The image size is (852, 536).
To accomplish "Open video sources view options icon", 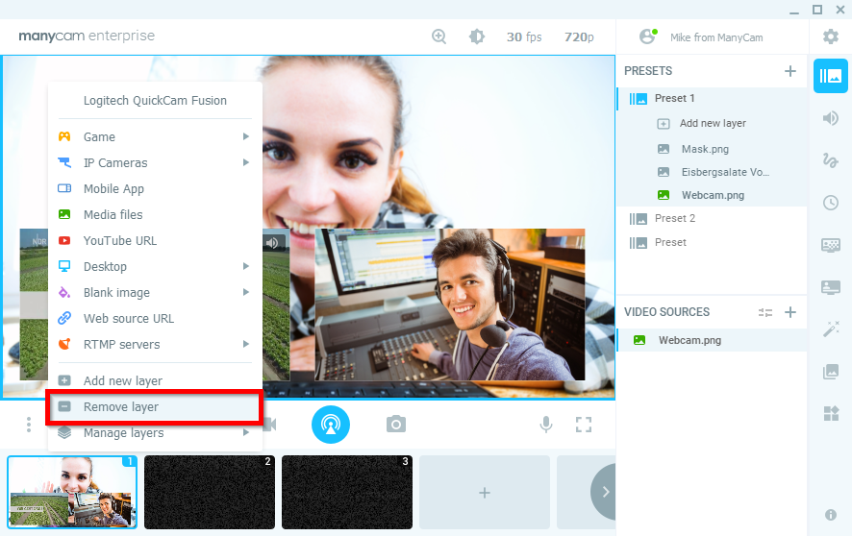I will click(765, 312).
